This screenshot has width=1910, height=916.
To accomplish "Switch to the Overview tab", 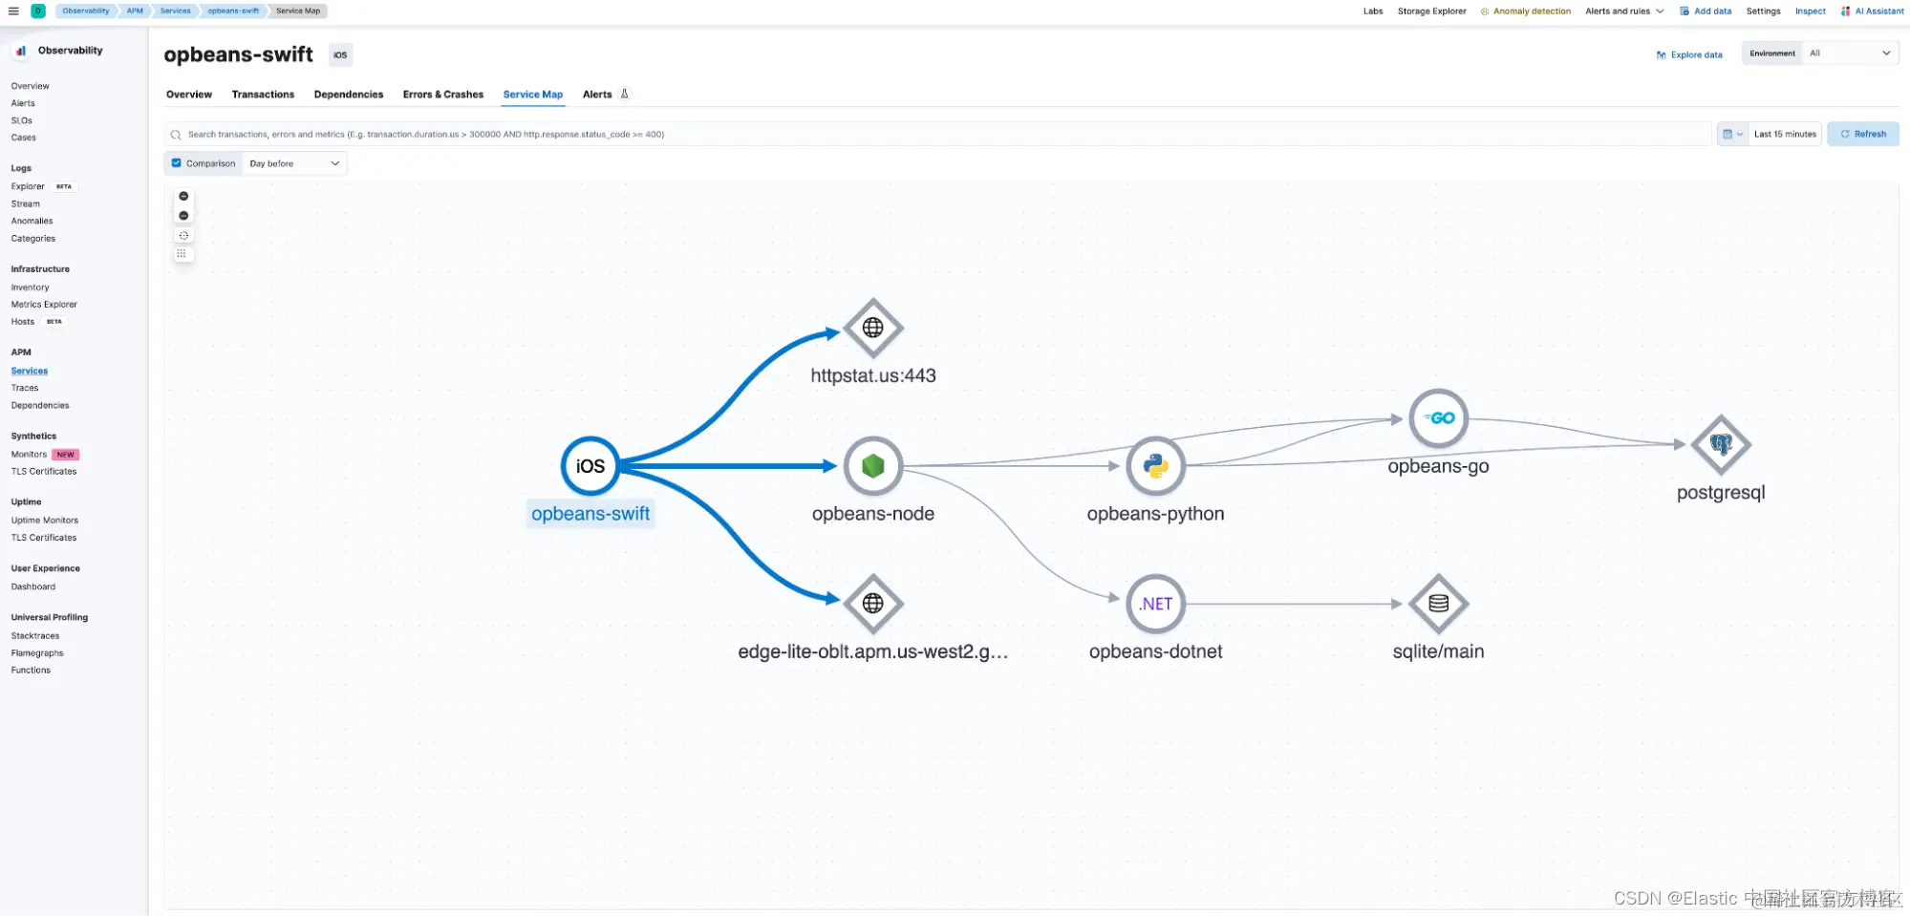I will 189,95.
